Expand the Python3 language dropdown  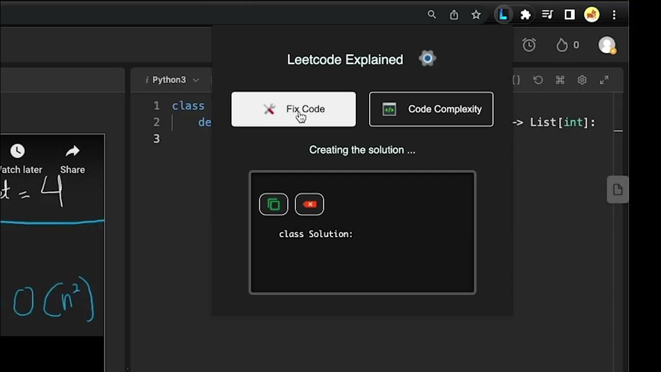coord(173,80)
